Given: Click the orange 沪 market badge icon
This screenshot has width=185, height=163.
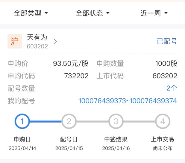Looking at the screenshot, I should pos(15,41).
